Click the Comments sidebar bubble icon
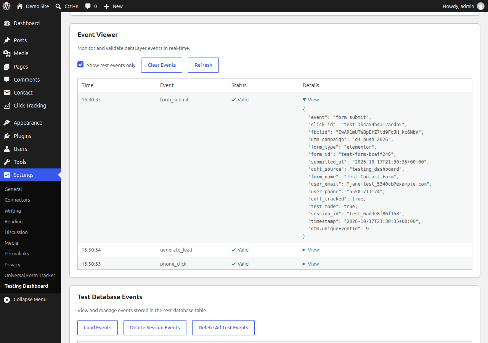Screen dimensions: 488x343 pos(7,80)
